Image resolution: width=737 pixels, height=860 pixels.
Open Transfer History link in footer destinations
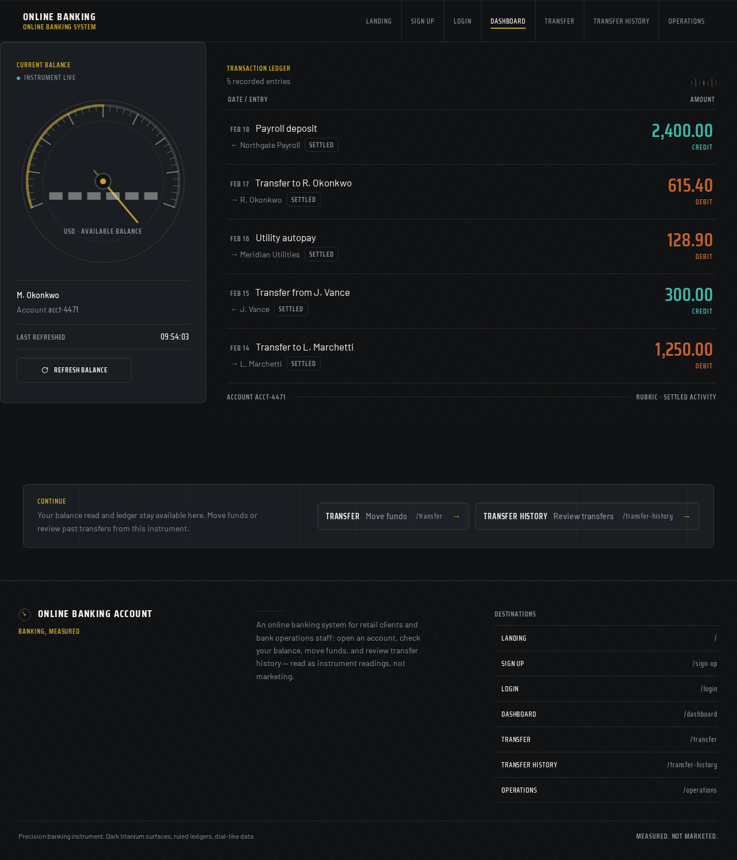point(606,765)
